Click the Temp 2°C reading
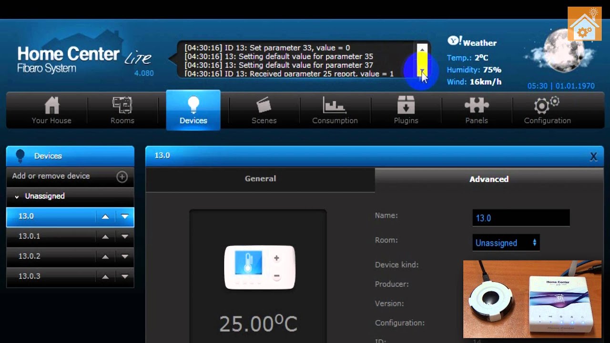 coord(468,58)
